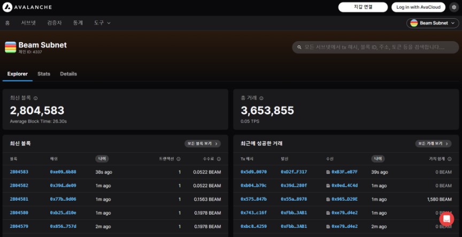462x237 pixels.
Task: Click 모든 블록 보기 button
Action: pyautogui.click(x=203, y=143)
